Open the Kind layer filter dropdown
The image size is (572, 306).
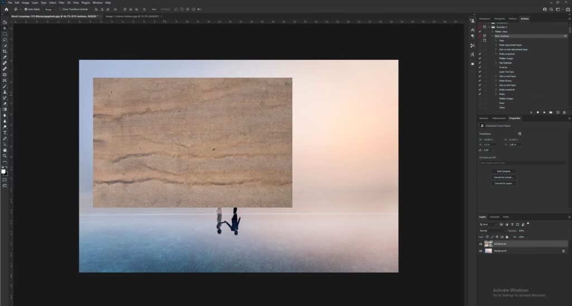[490, 224]
